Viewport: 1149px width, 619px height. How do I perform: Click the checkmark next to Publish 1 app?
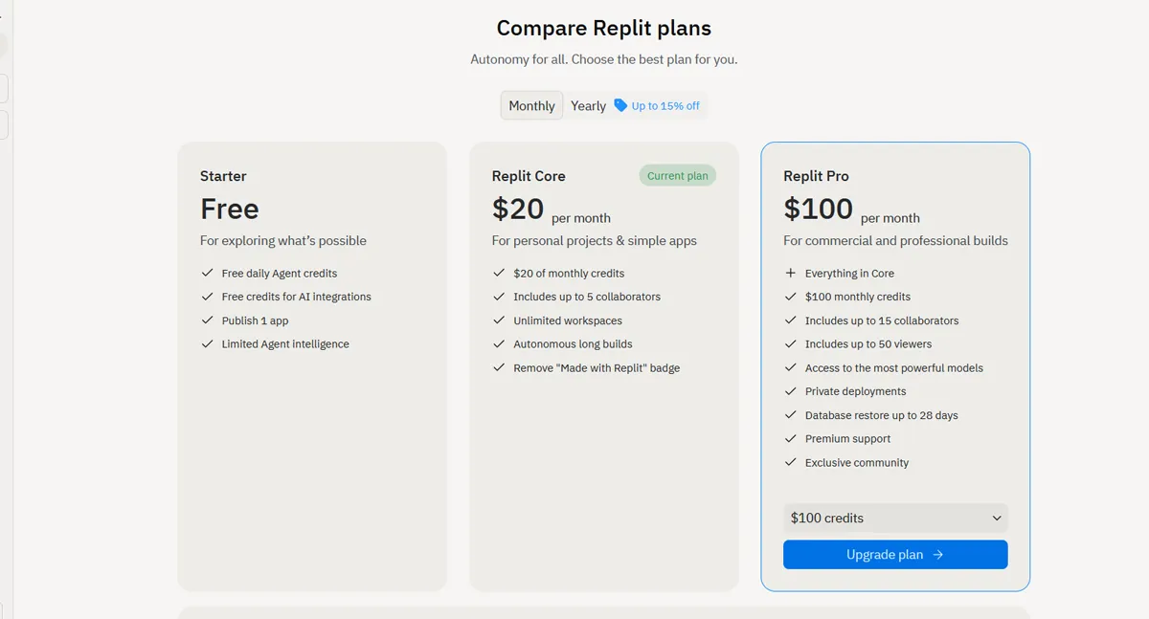[207, 321]
